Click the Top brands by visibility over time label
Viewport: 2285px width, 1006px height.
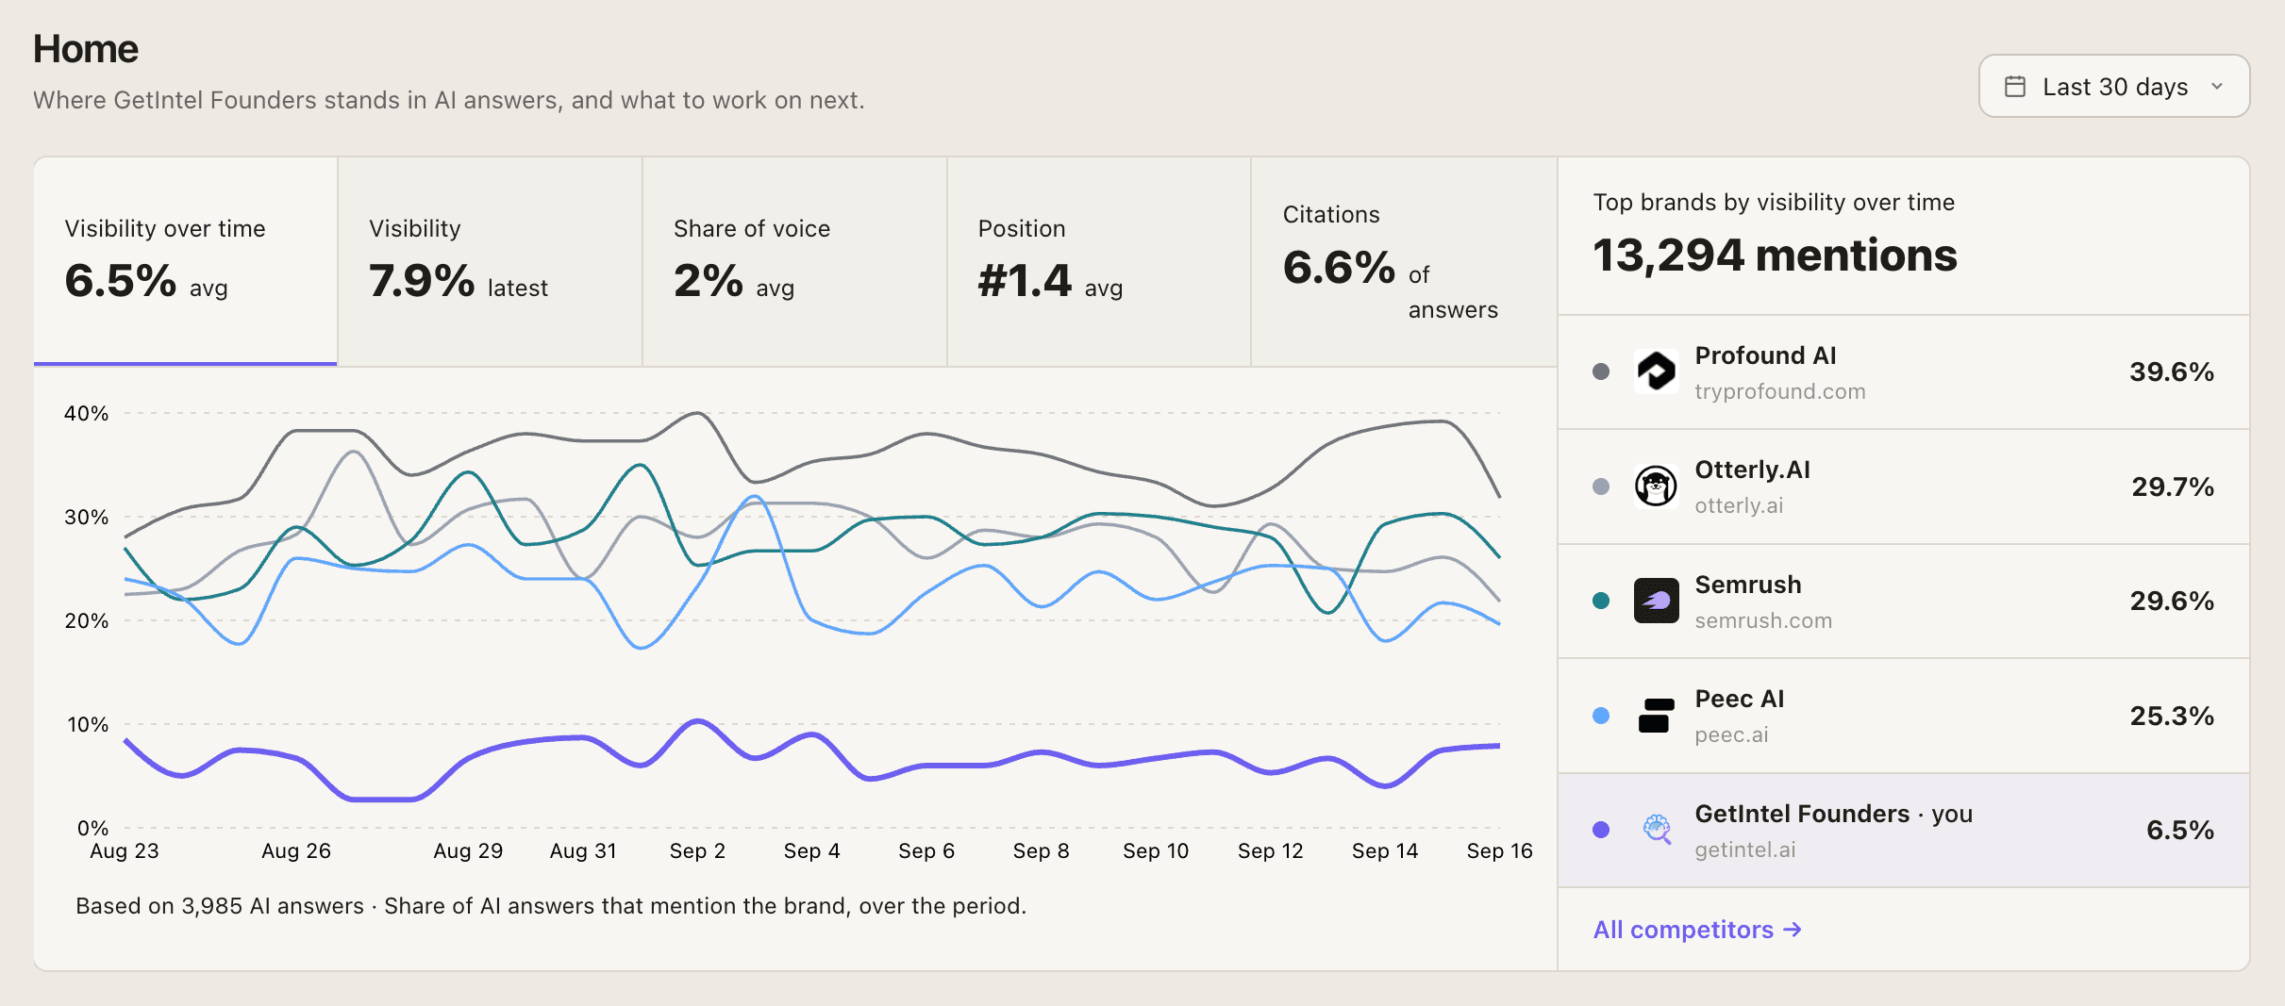1774,202
